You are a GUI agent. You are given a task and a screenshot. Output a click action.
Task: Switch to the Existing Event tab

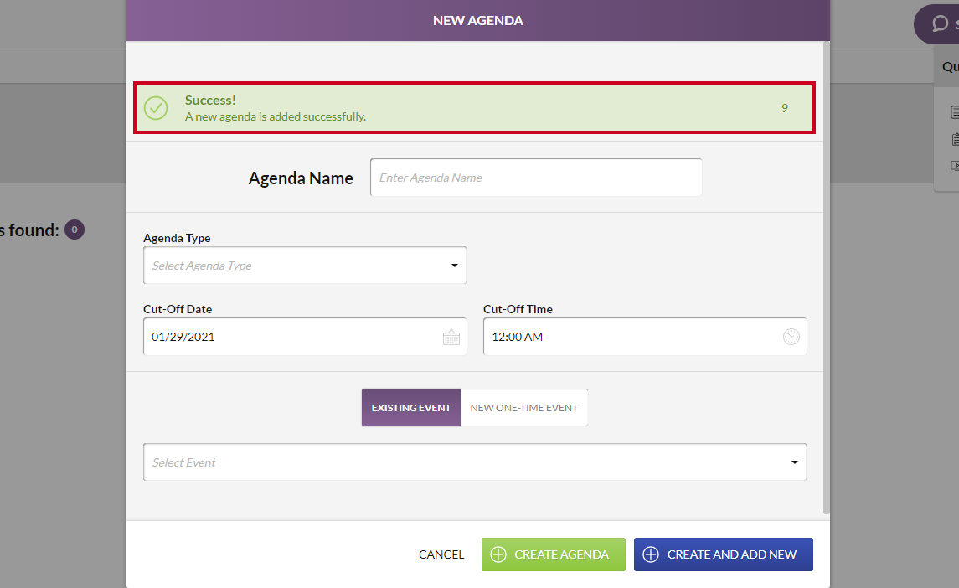411,408
